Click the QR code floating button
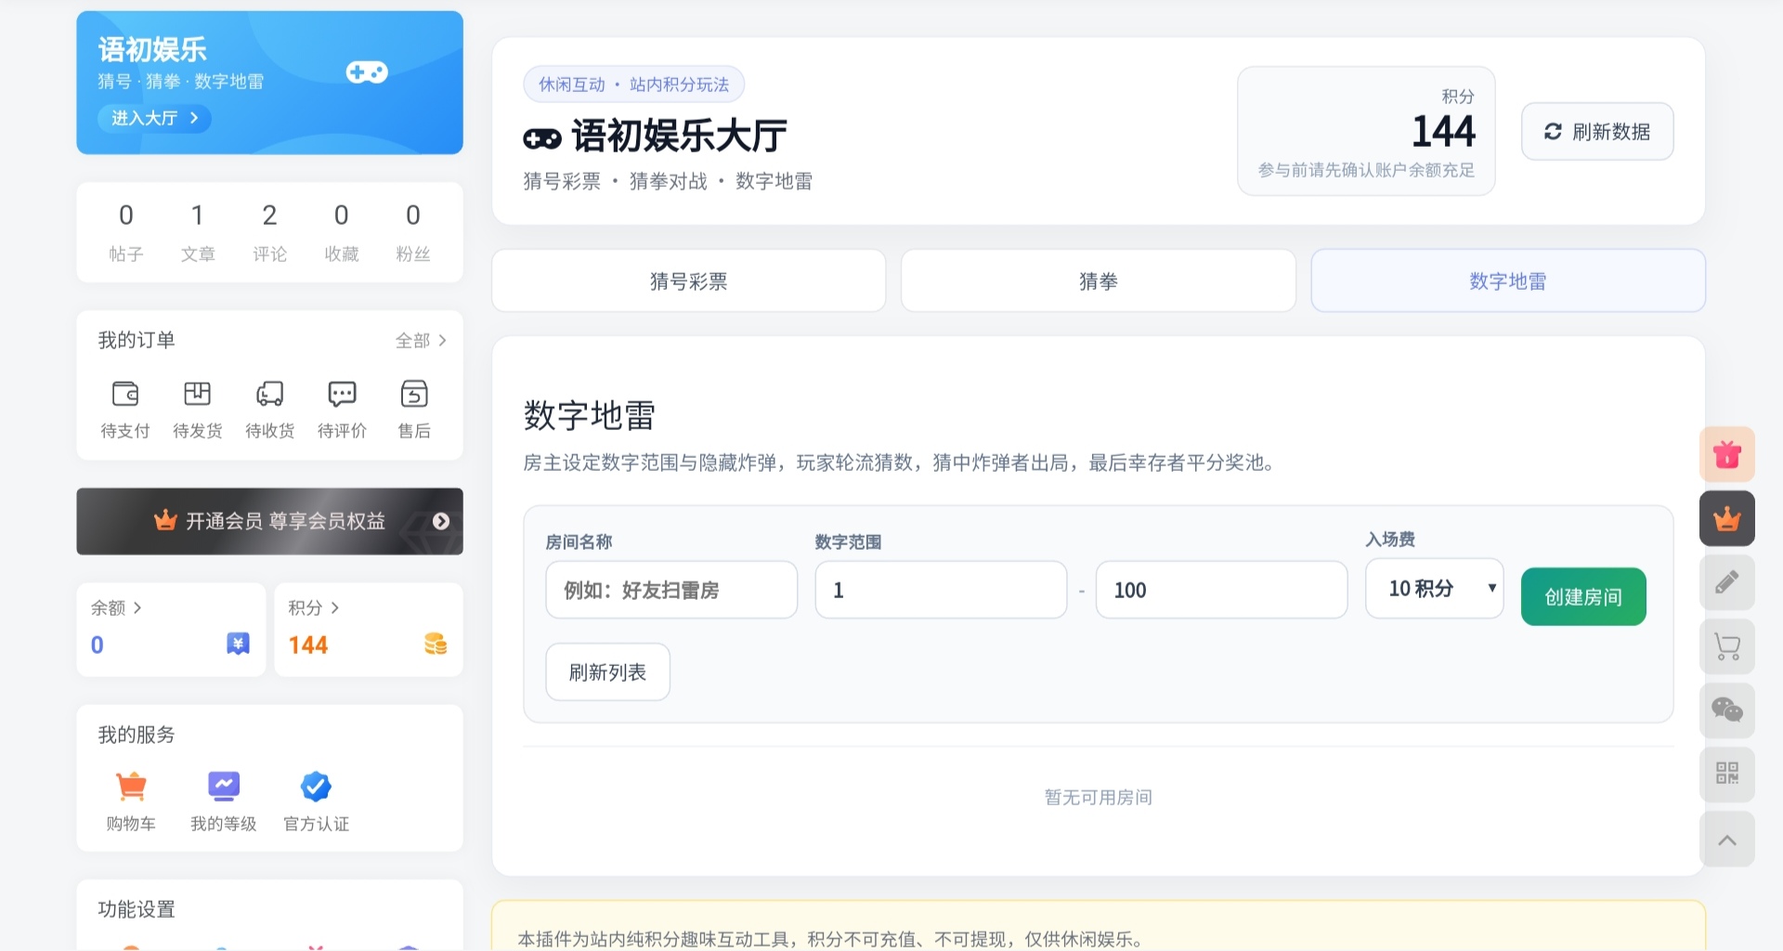The image size is (1783, 951). 1727,775
